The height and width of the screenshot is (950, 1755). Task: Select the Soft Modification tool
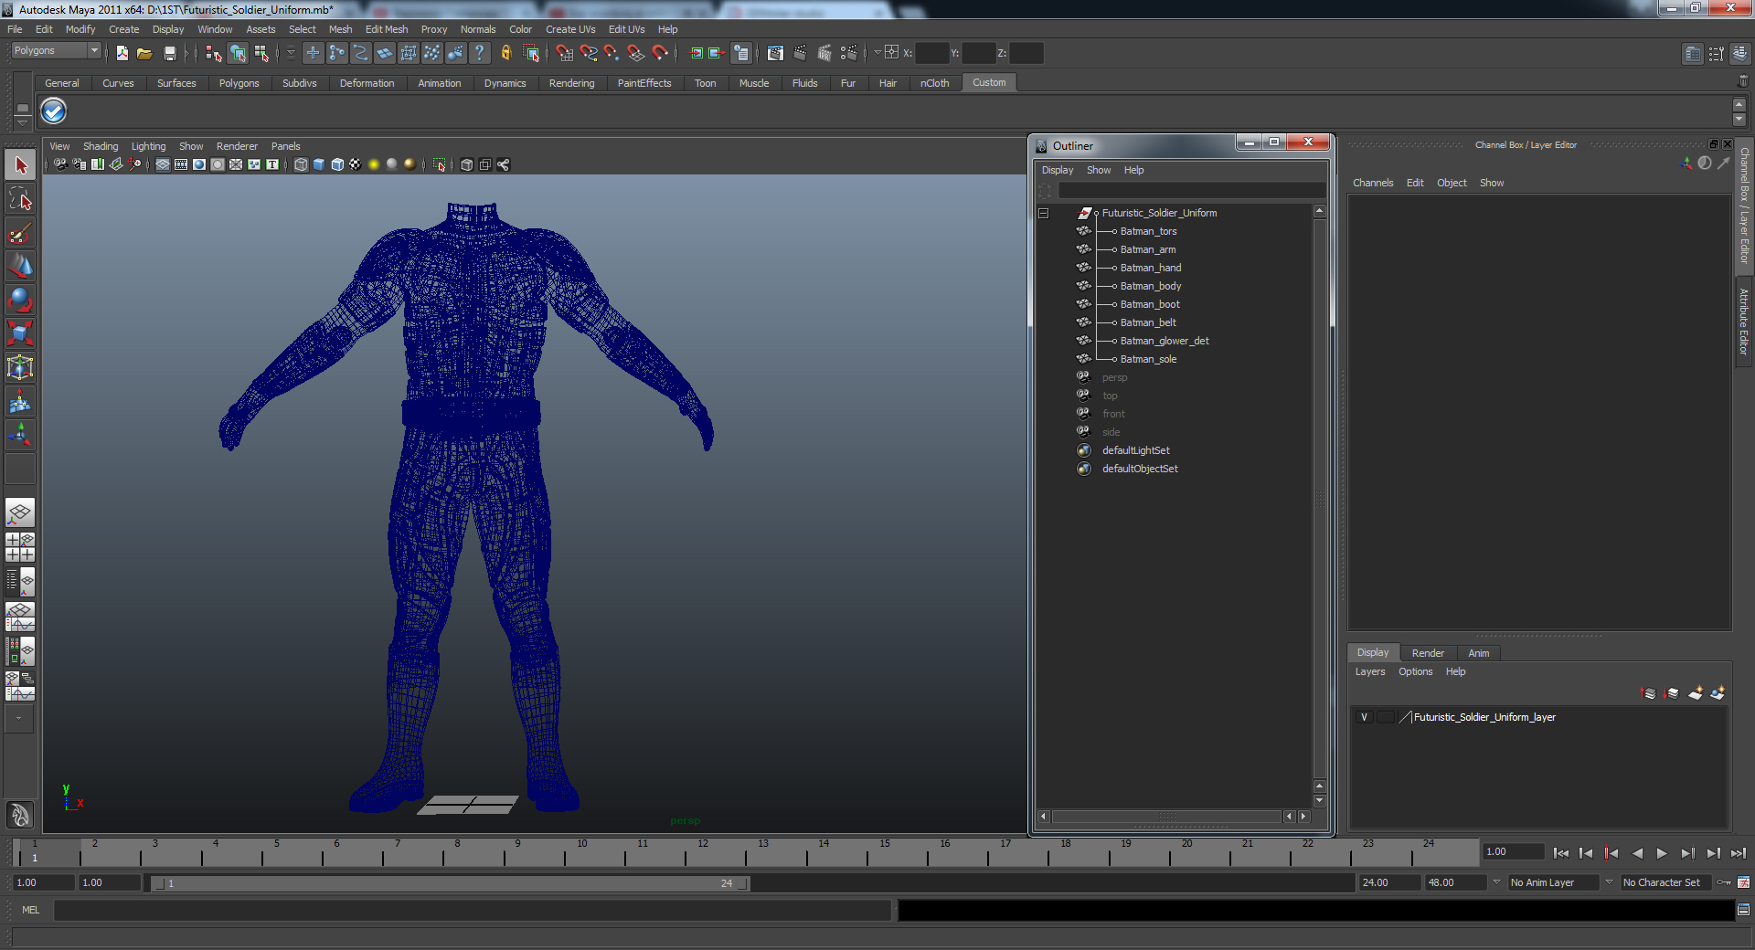tap(20, 401)
